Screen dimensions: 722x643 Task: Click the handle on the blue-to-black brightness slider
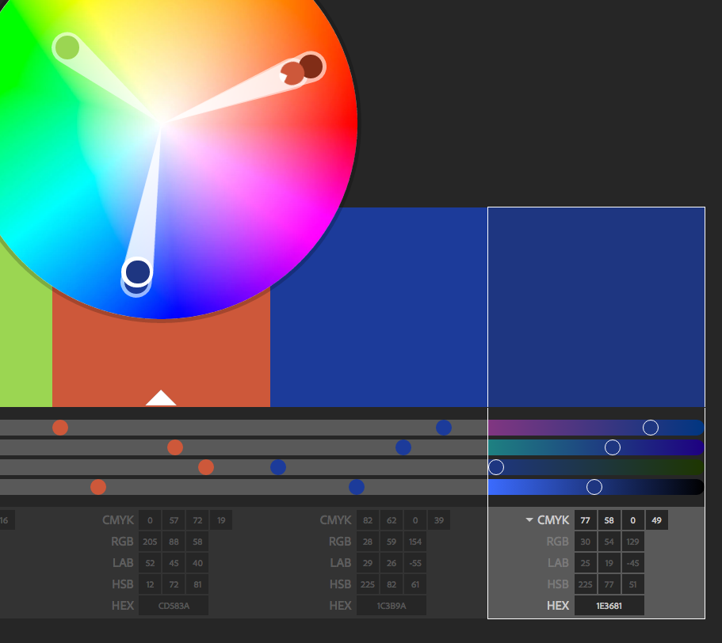(594, 485)
